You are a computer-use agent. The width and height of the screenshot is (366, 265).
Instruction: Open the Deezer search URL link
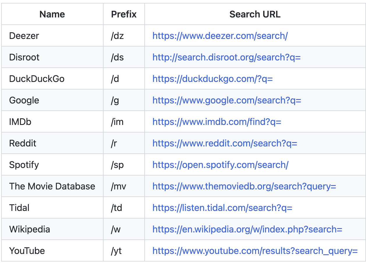click(x=220, y=36)
